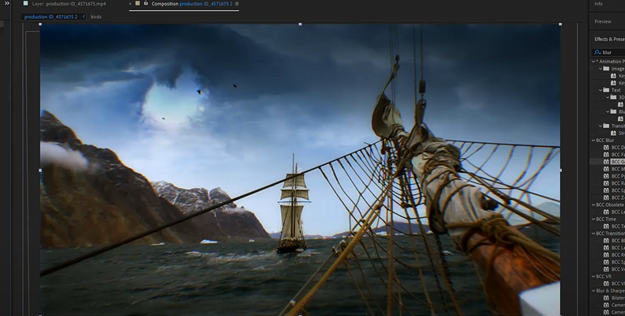Open the search magnifier options dropdown
The image size is (625, 316).
(597, 52)
